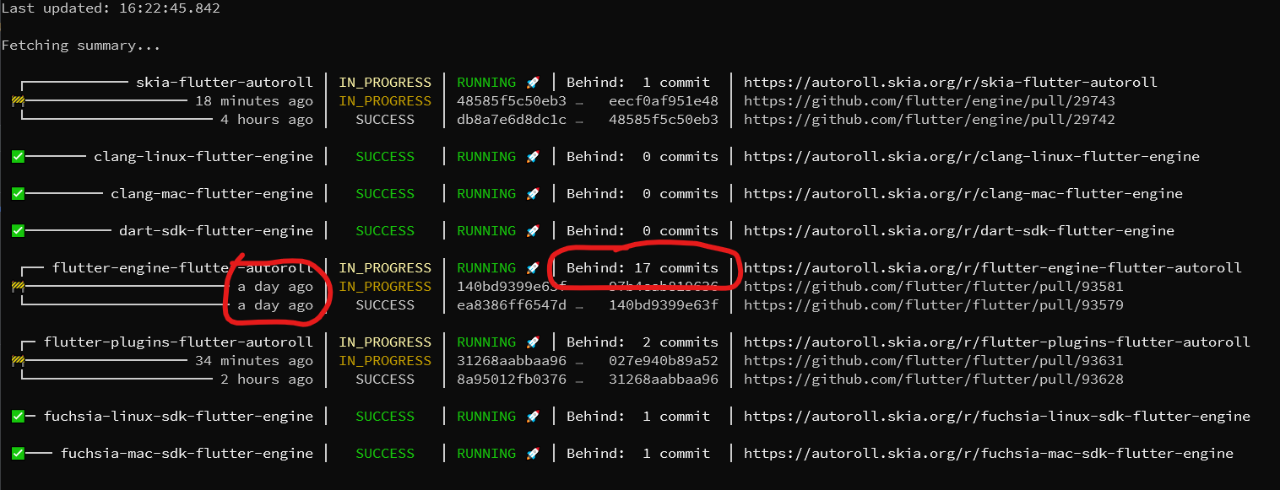Click the '18 minutes ago' timestamp
1280x490 pixels.
click(x=254, y=101)
